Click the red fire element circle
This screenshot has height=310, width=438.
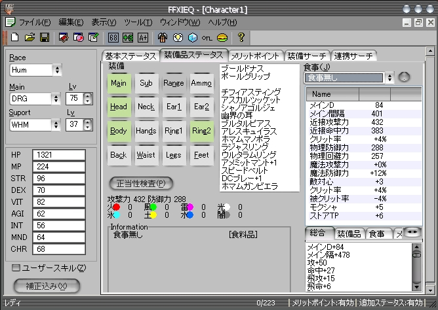117,207
